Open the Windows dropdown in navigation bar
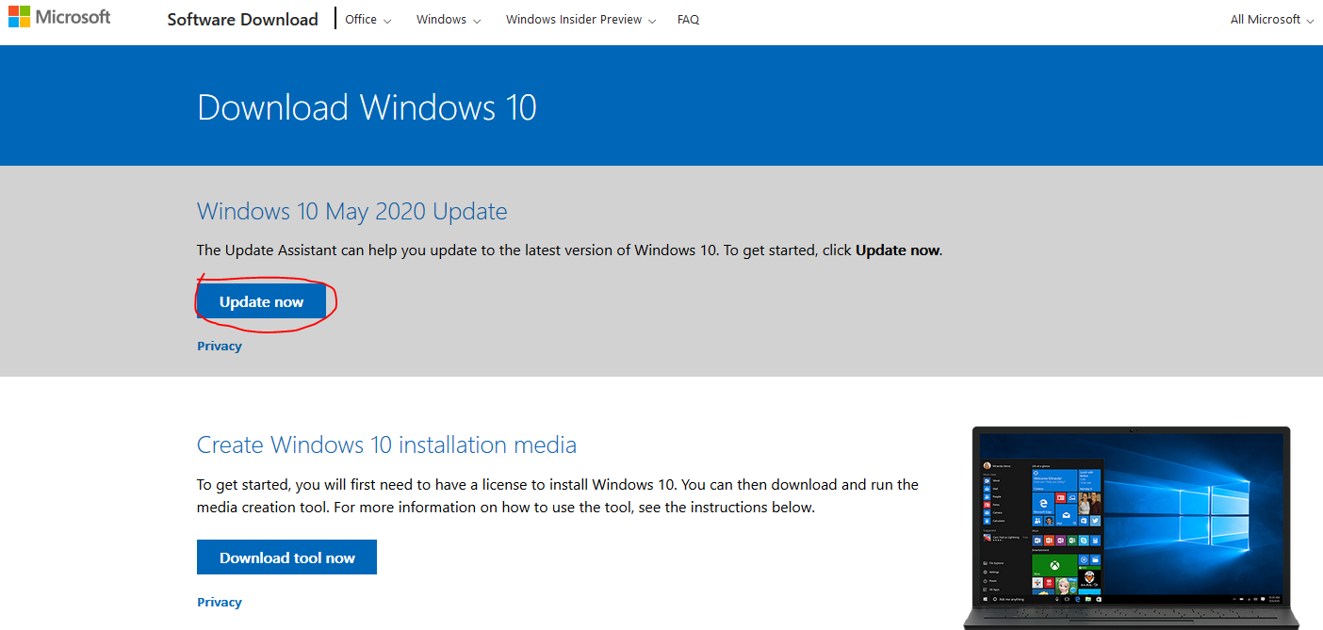The width and height of the screenshot is (1323, 630). 448,20
